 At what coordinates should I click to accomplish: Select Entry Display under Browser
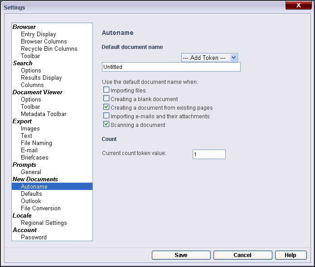(x=39, y=34)
